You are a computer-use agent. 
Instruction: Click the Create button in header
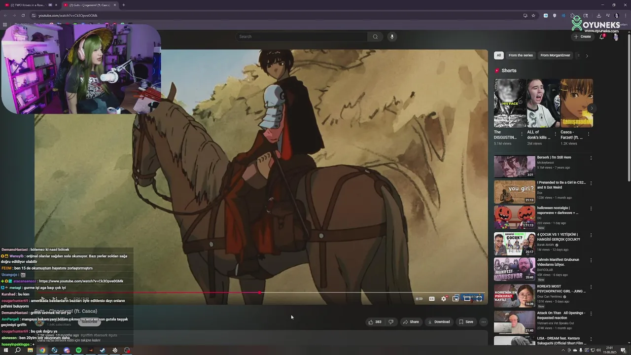pyautogui.click(x=582, y=36)
